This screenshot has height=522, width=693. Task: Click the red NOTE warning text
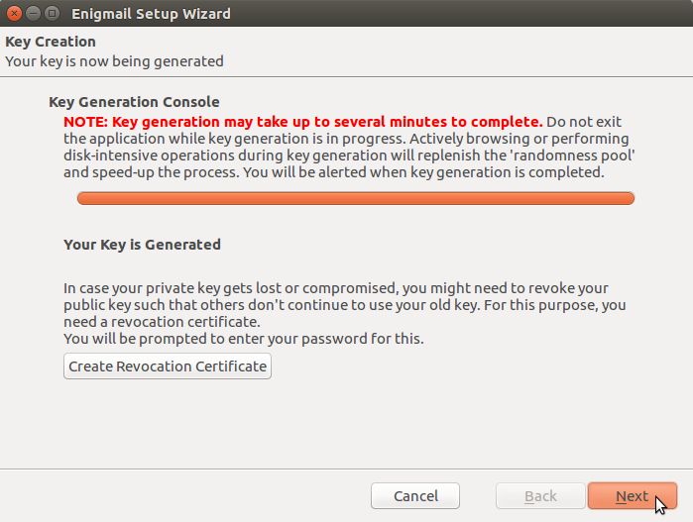(x=303, y=122)
